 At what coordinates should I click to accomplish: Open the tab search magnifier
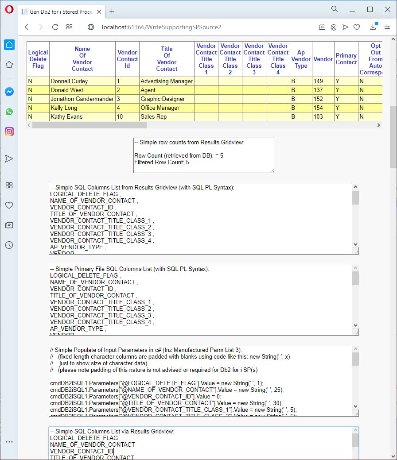pos(335,9)
